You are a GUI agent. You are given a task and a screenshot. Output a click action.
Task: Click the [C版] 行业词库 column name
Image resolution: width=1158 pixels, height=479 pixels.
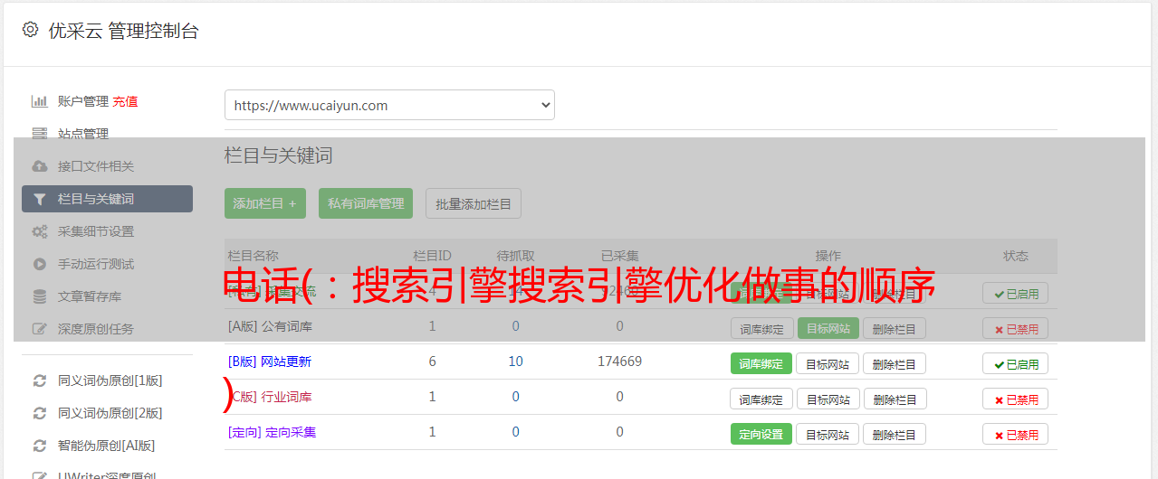[x=270, y=397]
